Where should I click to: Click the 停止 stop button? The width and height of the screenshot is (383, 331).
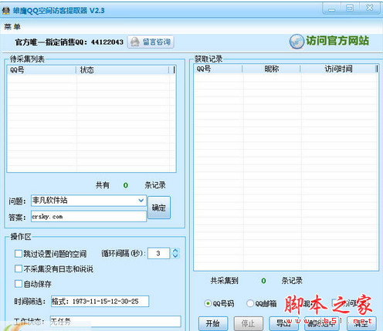pos(249,323)
